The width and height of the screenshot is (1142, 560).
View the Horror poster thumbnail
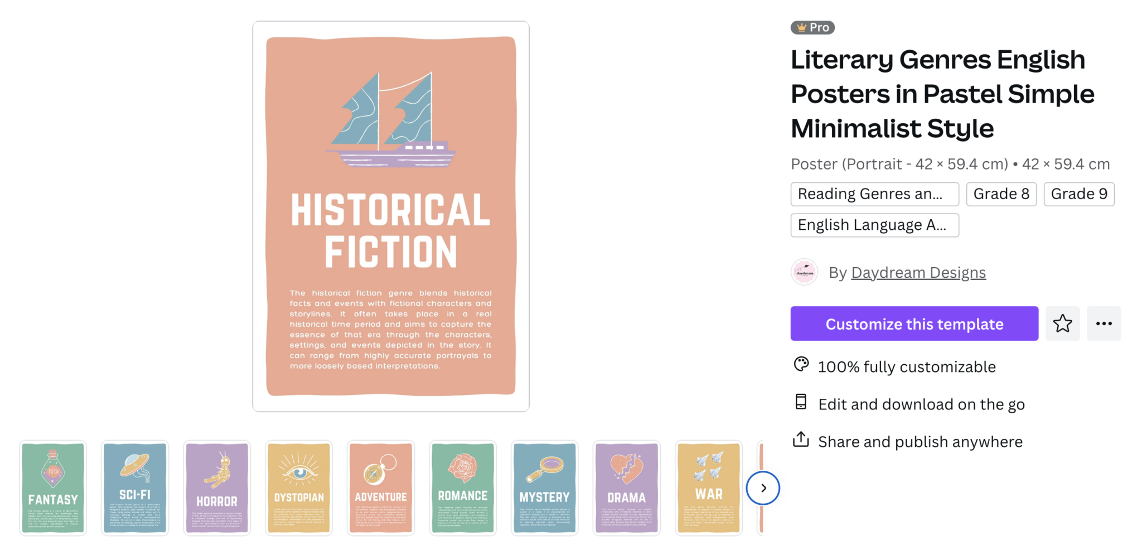click(217, 487)
